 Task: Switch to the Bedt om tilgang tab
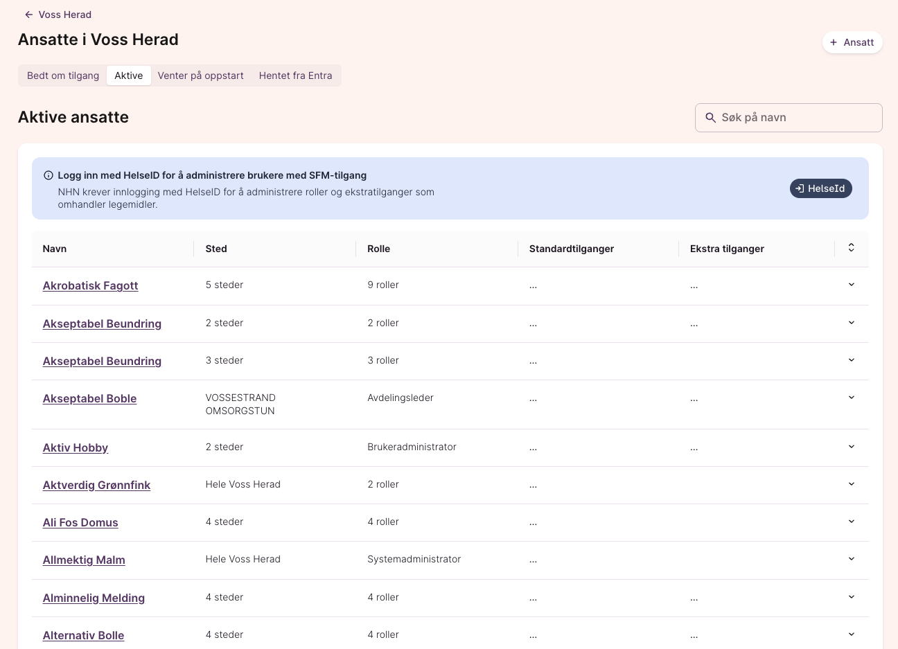coord(63,75)
